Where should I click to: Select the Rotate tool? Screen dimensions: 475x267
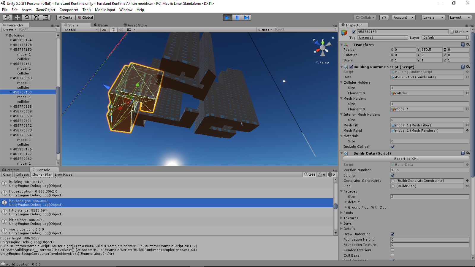(27, 18)
